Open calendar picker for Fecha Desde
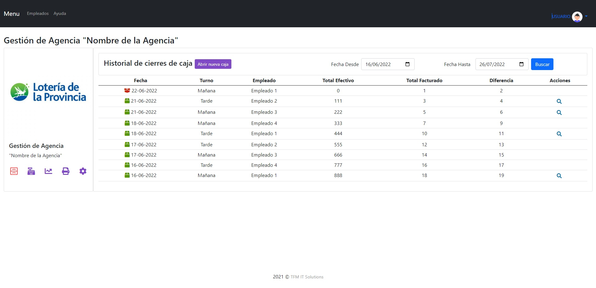 click(x=407, y=64)
